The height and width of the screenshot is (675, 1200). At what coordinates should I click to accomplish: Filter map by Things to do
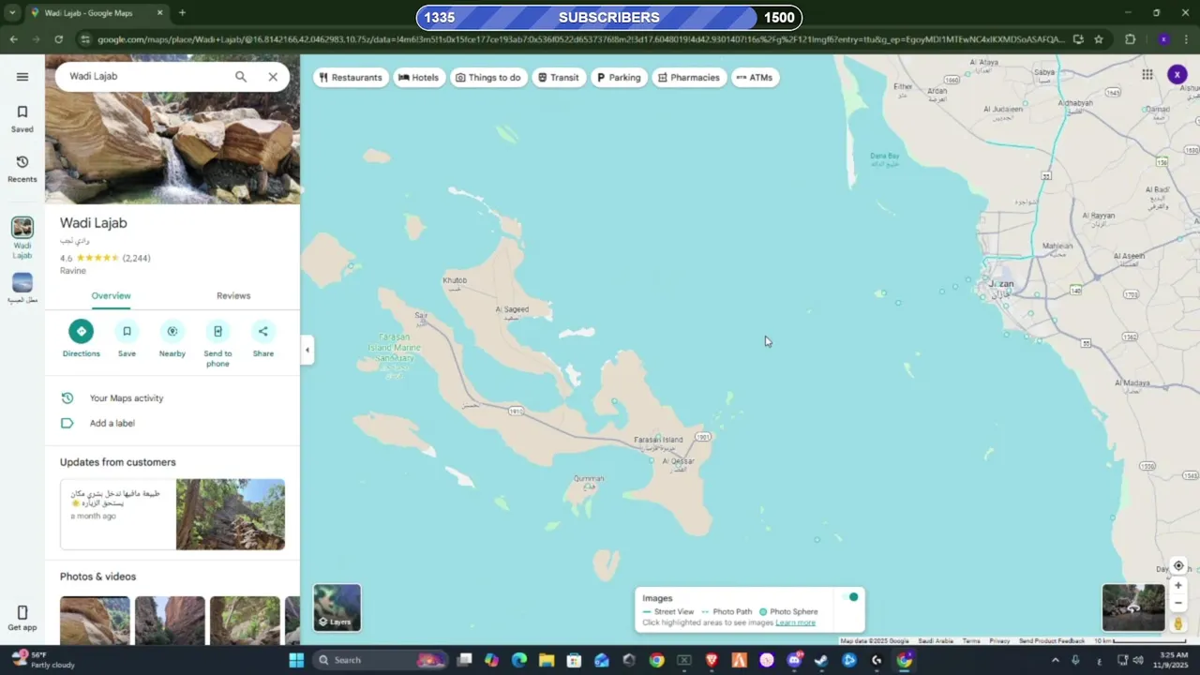pos(487,78)
